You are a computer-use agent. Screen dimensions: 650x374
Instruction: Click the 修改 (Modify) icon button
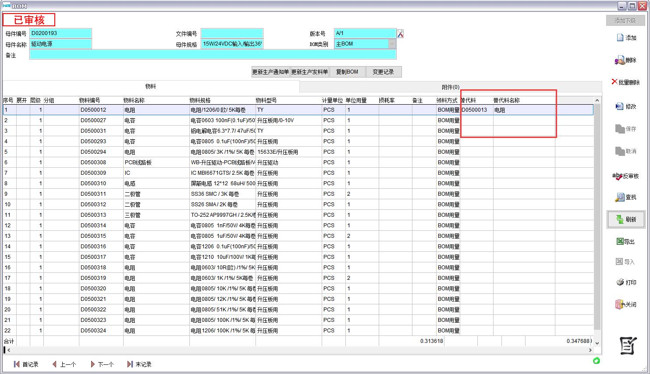point(620,106)
